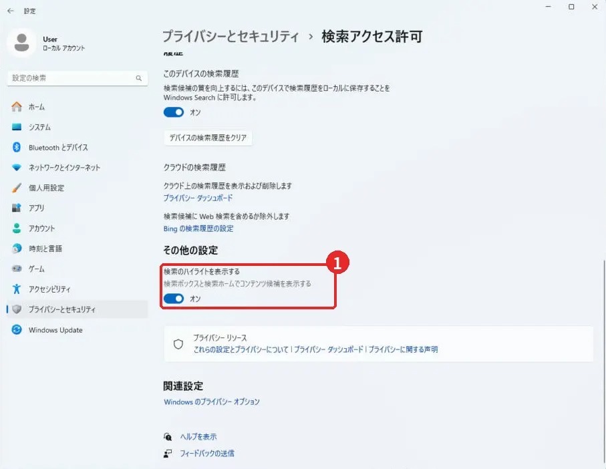Select Windows Update in the sidebar
606x469 pixels.
coord(78,329)
